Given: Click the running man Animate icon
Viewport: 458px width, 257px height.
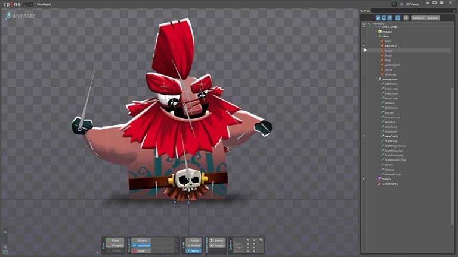Looking at the screenshot, I should click(x=8, y=15).
